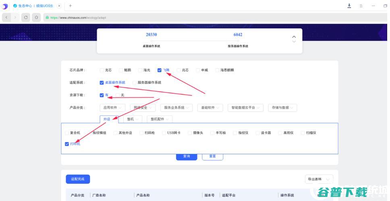Check the 高拍仪 checkbox
The image size is (390, 201).
click(x=280, y=133)
